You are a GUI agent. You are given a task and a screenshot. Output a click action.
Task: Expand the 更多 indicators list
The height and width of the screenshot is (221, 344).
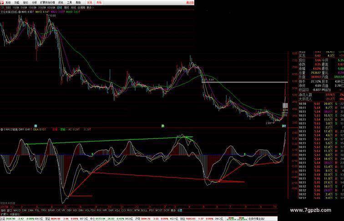point(173,210)
